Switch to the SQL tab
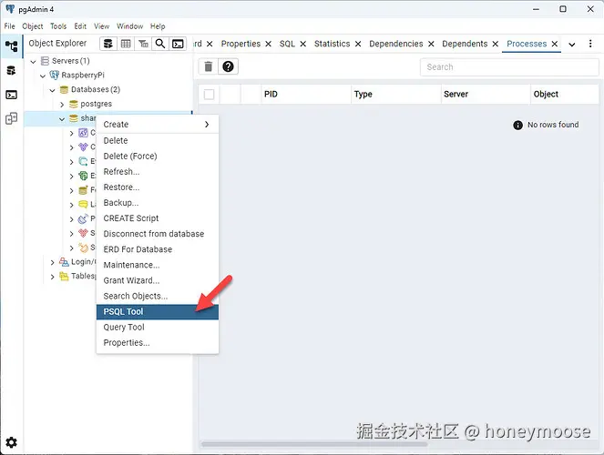This screenshot has height=455, width=604. pos(287,44)
